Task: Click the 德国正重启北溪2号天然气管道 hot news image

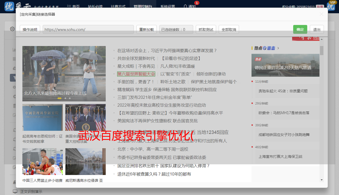Action: coord(285,65)
